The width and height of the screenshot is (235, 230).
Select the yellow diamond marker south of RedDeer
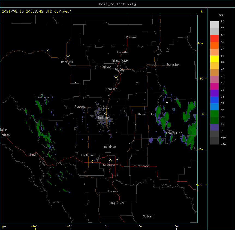(x=116, y=77)
